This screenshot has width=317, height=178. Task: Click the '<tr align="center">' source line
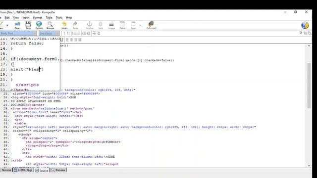pos(40,138)
